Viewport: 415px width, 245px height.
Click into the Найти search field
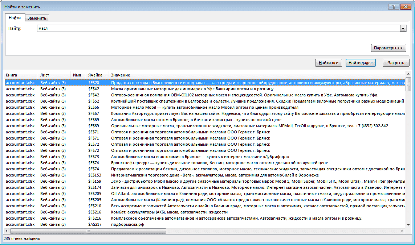point(218,28)
